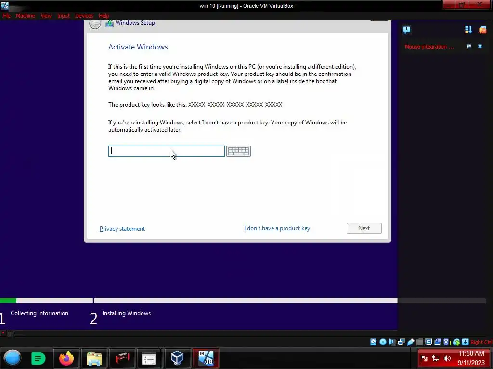This screenshot has width=493, height=369.
Task: Click the display settings status icon
Action: click(x=428, y=342)
